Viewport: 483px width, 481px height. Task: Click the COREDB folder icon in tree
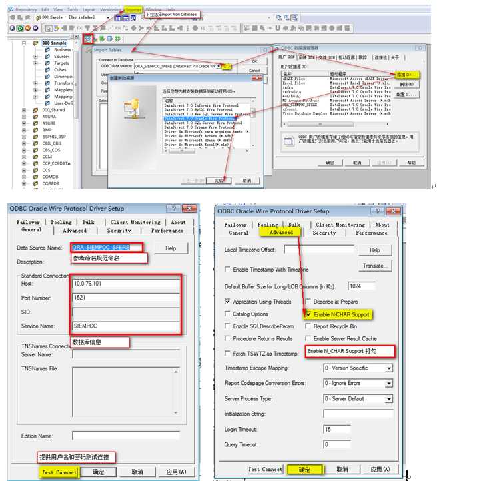click(35, 183)
